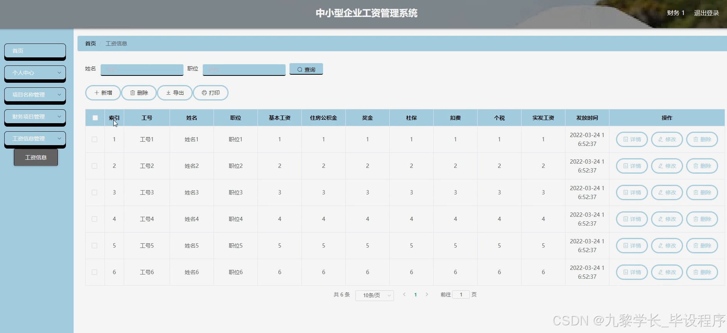Click 修改 for row 姓名2
Image resolution: width=727 pixels, height=333 pixels.
667,166
